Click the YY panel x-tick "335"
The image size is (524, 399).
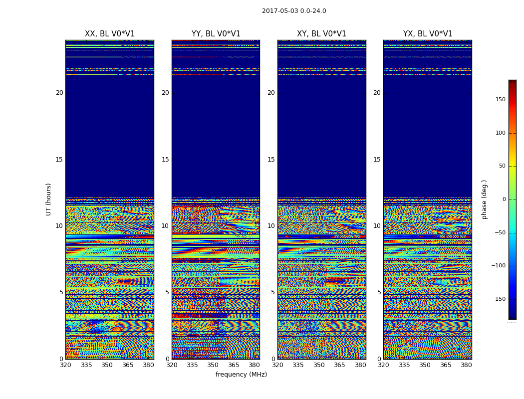[x=192, y=365]
